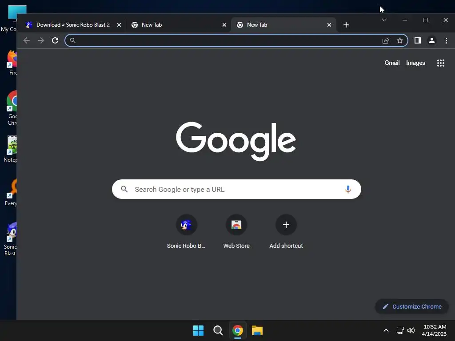Open the Web Store shortcut
This screenshot has width=455, height=341.
pos(236,232)
